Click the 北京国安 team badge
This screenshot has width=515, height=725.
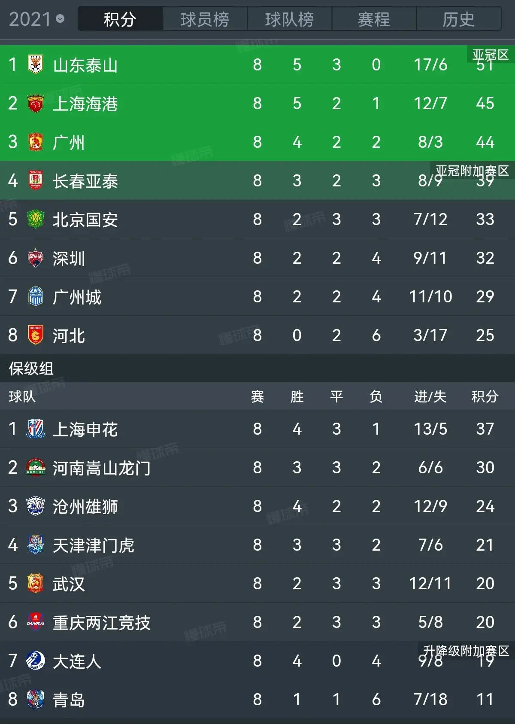click(x=36, y=219)
